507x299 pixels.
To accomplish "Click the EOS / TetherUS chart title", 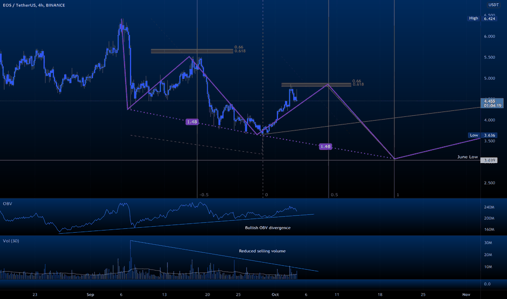I will [34, 5].
